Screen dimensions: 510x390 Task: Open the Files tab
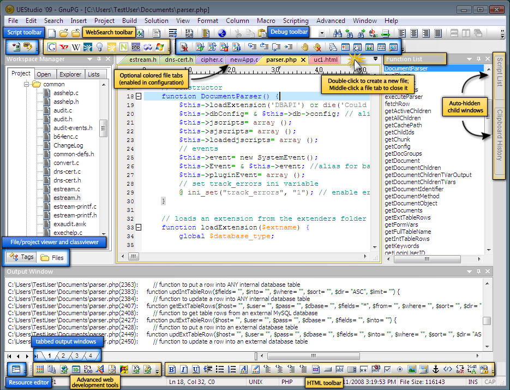coord(52,258)
